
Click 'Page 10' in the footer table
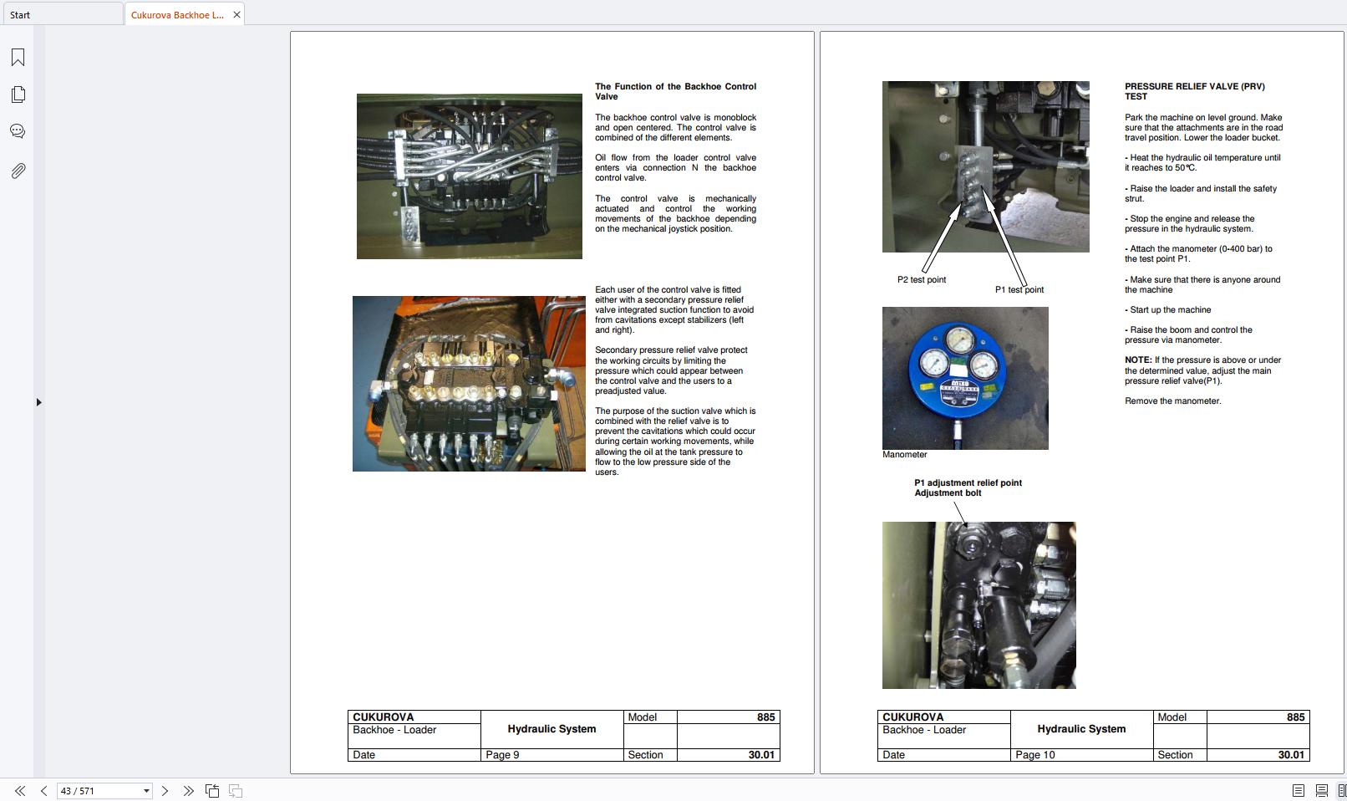click(1034, 755)
